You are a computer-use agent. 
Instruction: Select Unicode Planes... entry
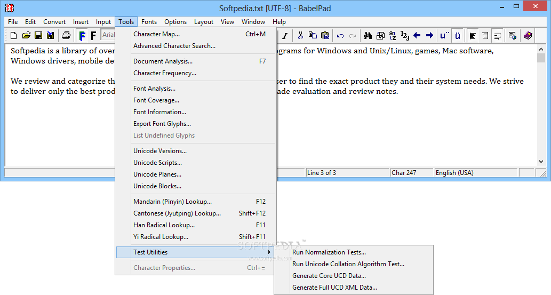click(196, 174)
